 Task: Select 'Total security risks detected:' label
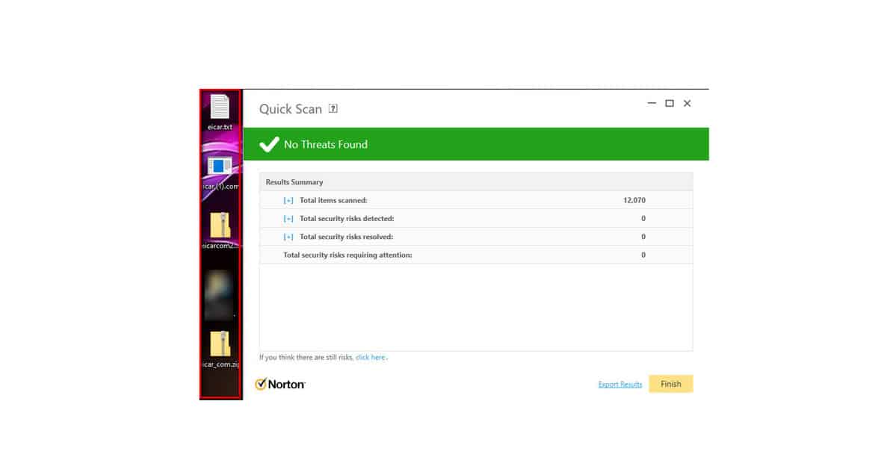[x=347, y=219]
